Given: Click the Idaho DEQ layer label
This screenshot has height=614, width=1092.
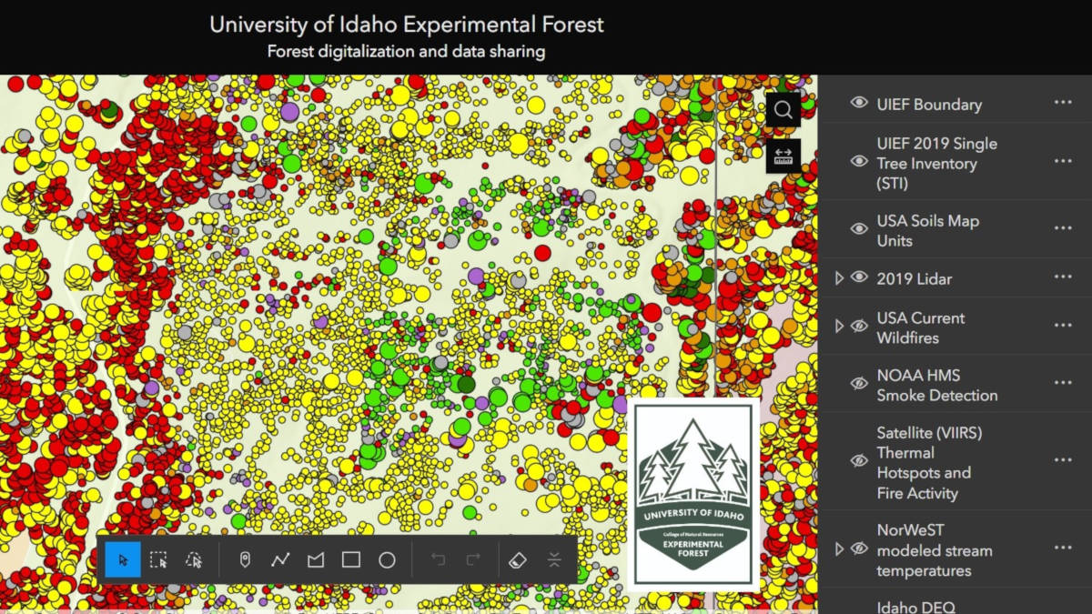Looking at the screenshot, I should click(917, 607).
